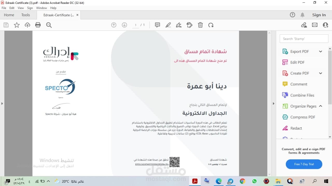The height and width of the screenshot is (186, 332).
Task: Open Create PDF tool
Action: point(296,73)
